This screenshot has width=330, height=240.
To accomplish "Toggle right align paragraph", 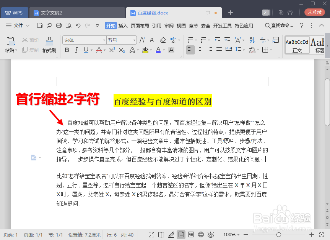I will click(x=210, y=50).
